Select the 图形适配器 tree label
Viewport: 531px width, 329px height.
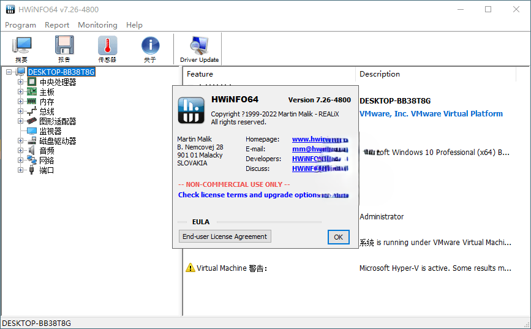[x=58, y=121]
